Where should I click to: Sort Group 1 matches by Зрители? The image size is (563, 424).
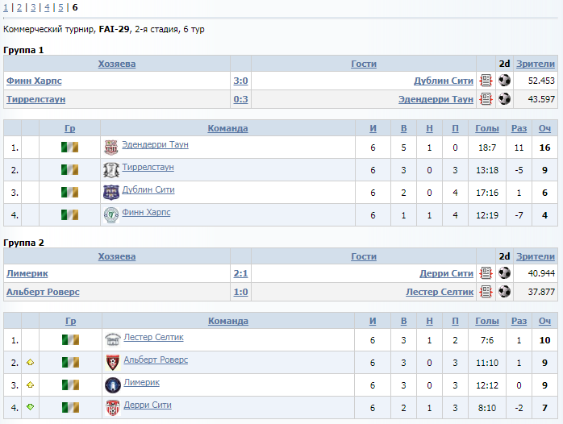pos(536,64)
